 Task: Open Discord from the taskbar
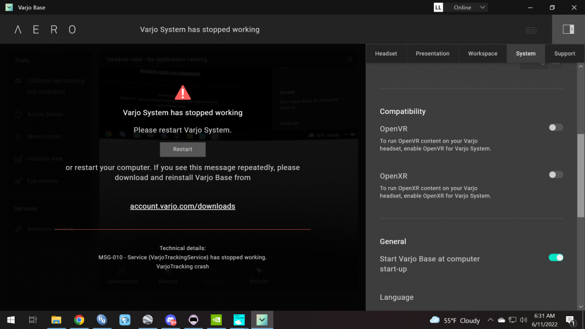pyautogui.click(x=170, y=320)
